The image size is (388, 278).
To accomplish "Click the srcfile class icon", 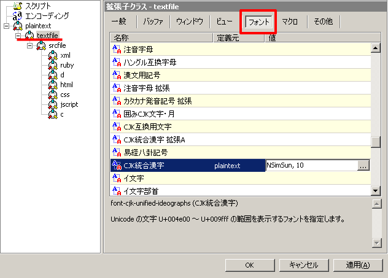I will [41, 45].
